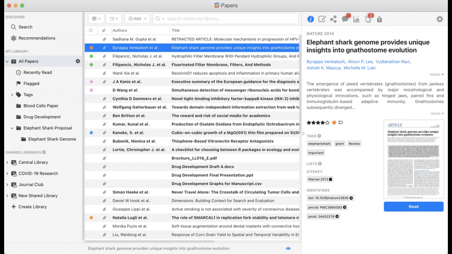Click the orange color label in details
The width and height of the screenshot is (452, 254).
(x=334, y=122)
